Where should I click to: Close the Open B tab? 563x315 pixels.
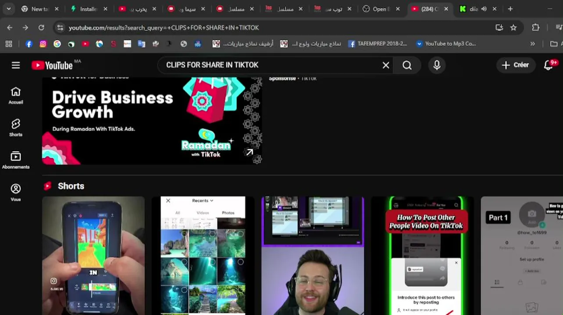coord(398,9)
